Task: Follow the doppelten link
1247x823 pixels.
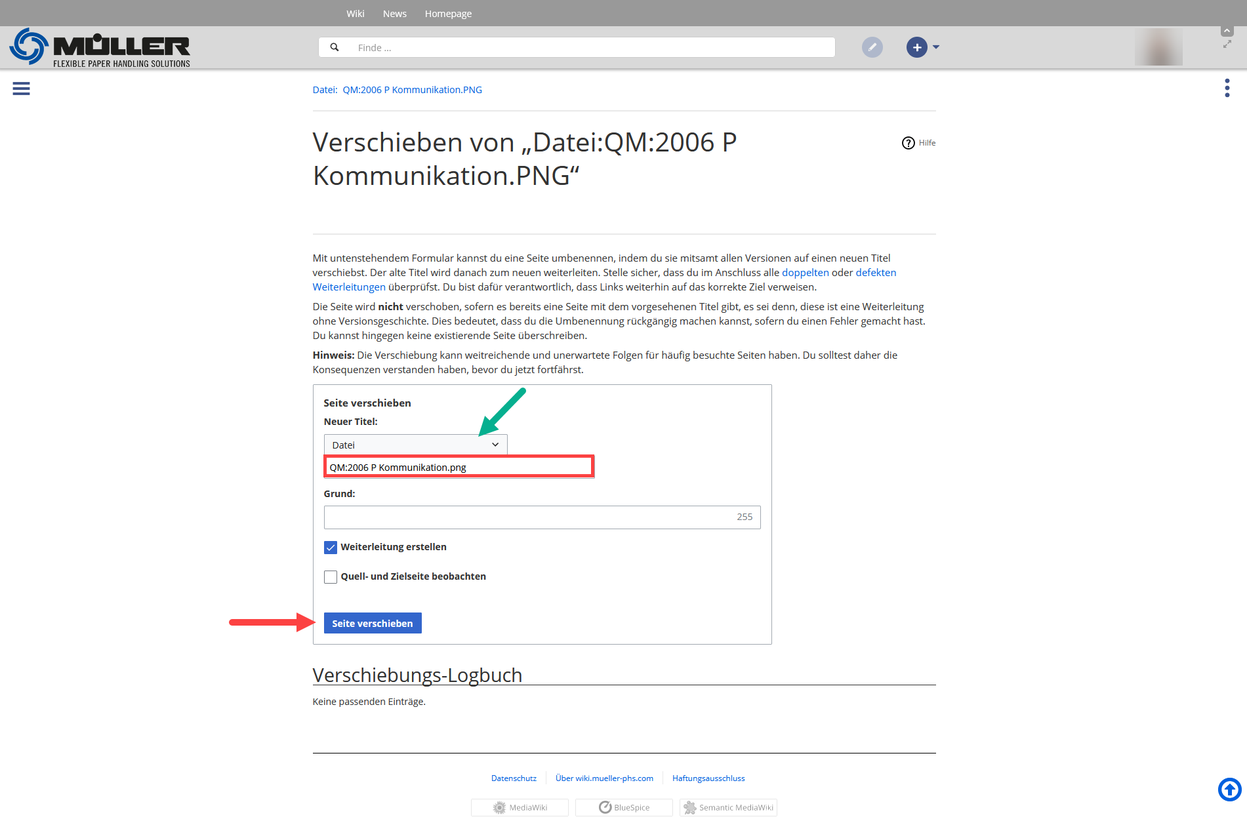Action: pyautogui.click(x=805, y=273)
